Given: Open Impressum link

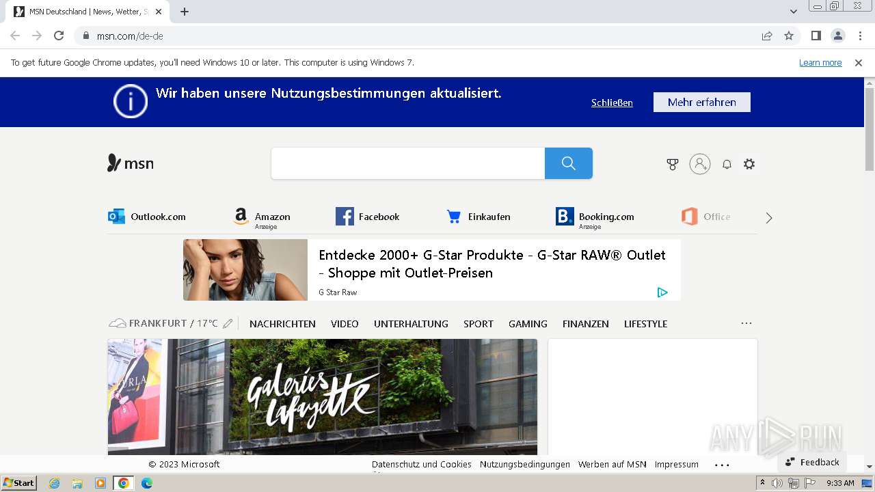Looking at the screenshot, I should [x=677, y=464].
